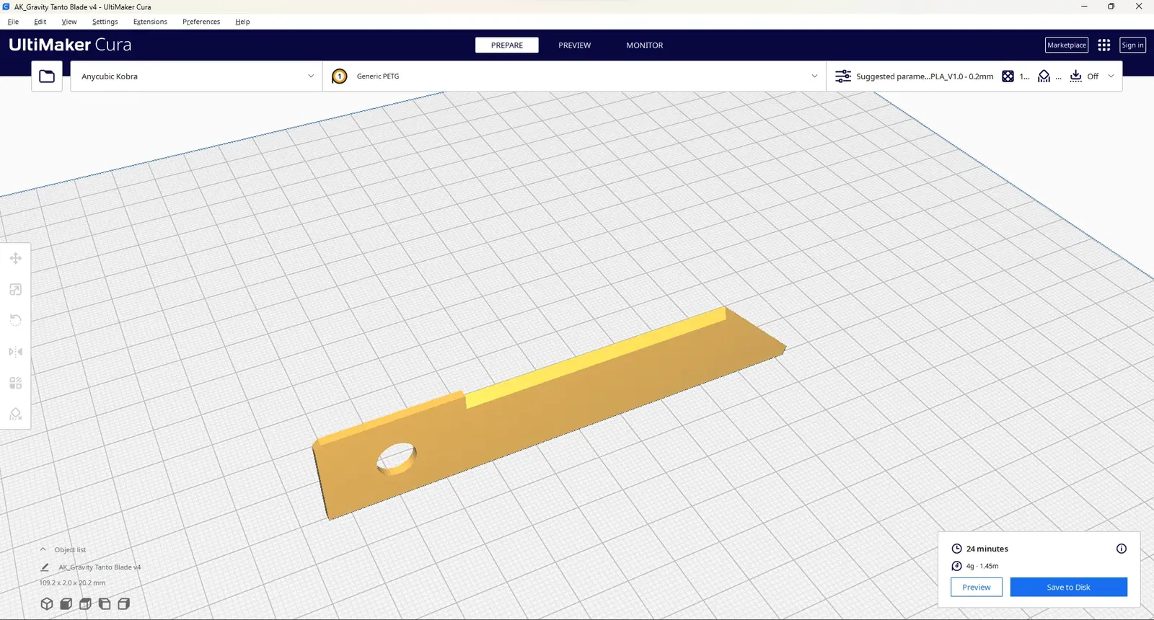Switch to the 3D view cube
Viewport: 1154px width, 620px height.
[x=47, y=604]
